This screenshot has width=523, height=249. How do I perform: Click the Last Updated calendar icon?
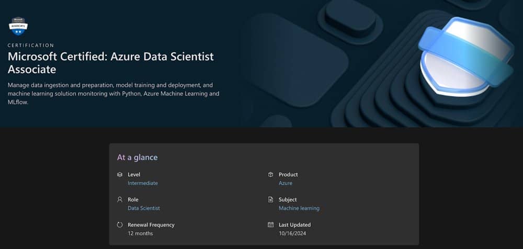click(x=270, y=224)
